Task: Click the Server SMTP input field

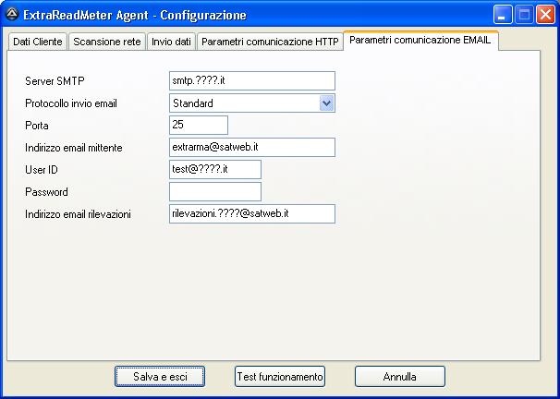Action: pyautogui.click(x=251, y=81)
